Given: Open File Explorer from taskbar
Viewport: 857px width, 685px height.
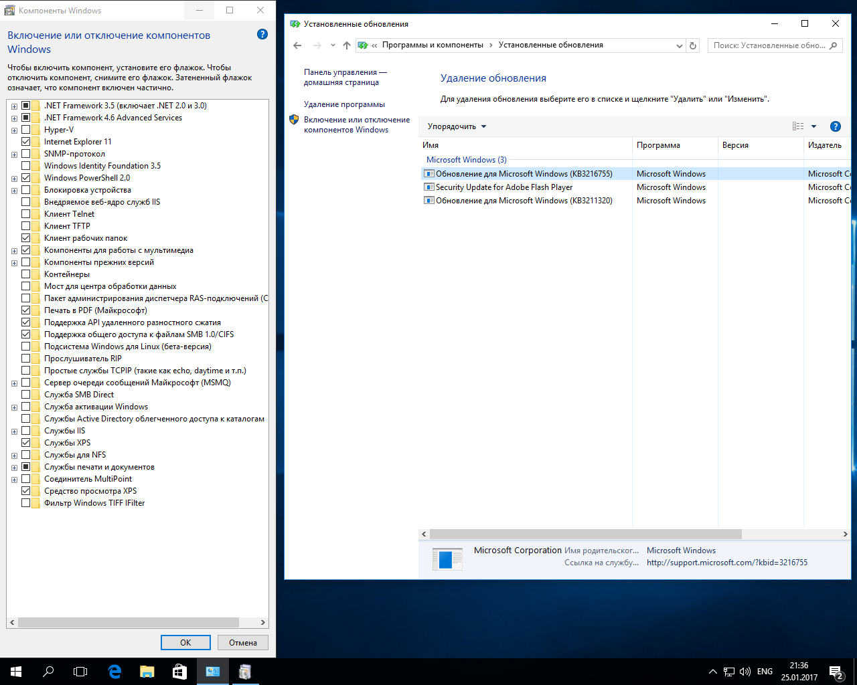Looking at the screenshot, I should coord(147,672).
